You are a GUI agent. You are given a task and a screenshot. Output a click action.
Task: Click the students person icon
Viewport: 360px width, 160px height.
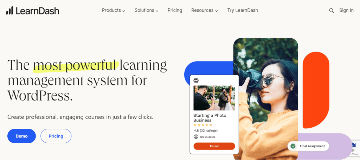196,137
